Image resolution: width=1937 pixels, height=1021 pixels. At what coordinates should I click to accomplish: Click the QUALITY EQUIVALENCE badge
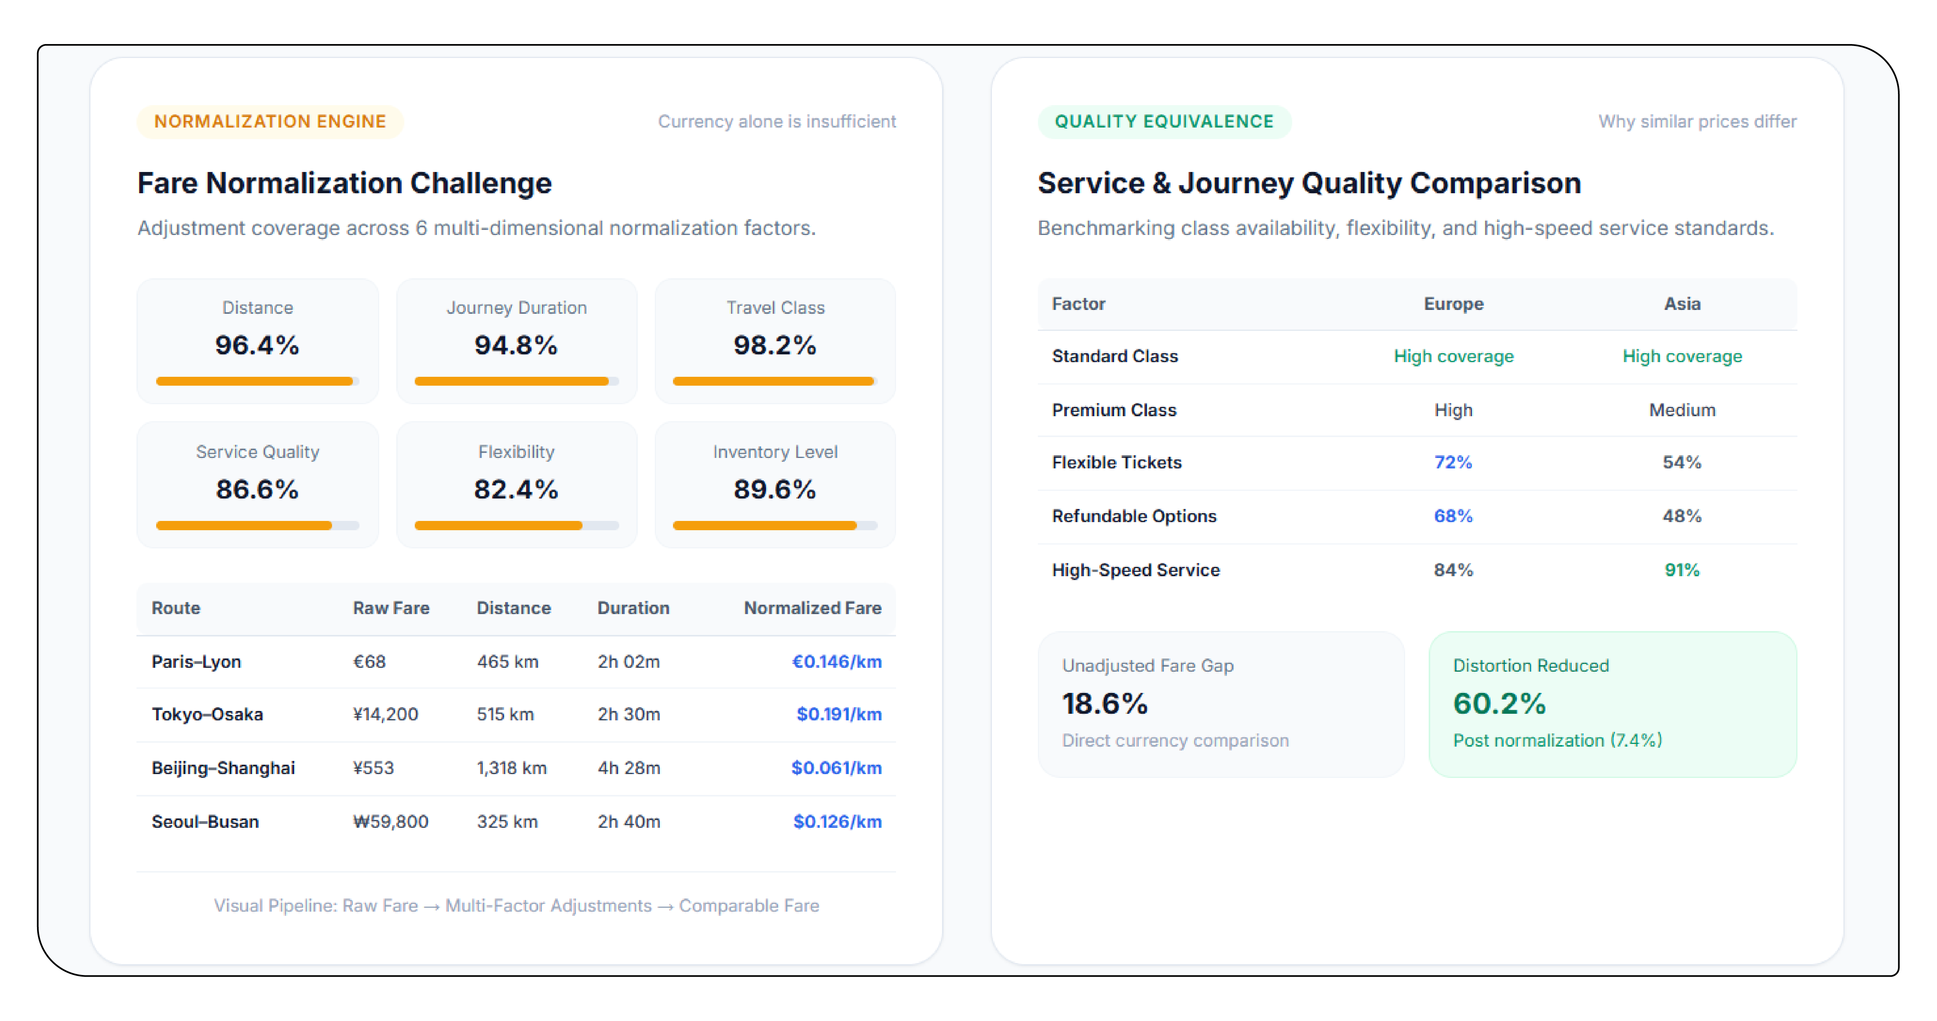click(x=1164, y=122)
